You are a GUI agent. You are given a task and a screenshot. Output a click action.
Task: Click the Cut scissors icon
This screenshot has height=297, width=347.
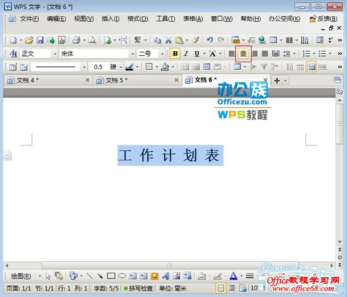pyautogui.click(x=168, y=40)
